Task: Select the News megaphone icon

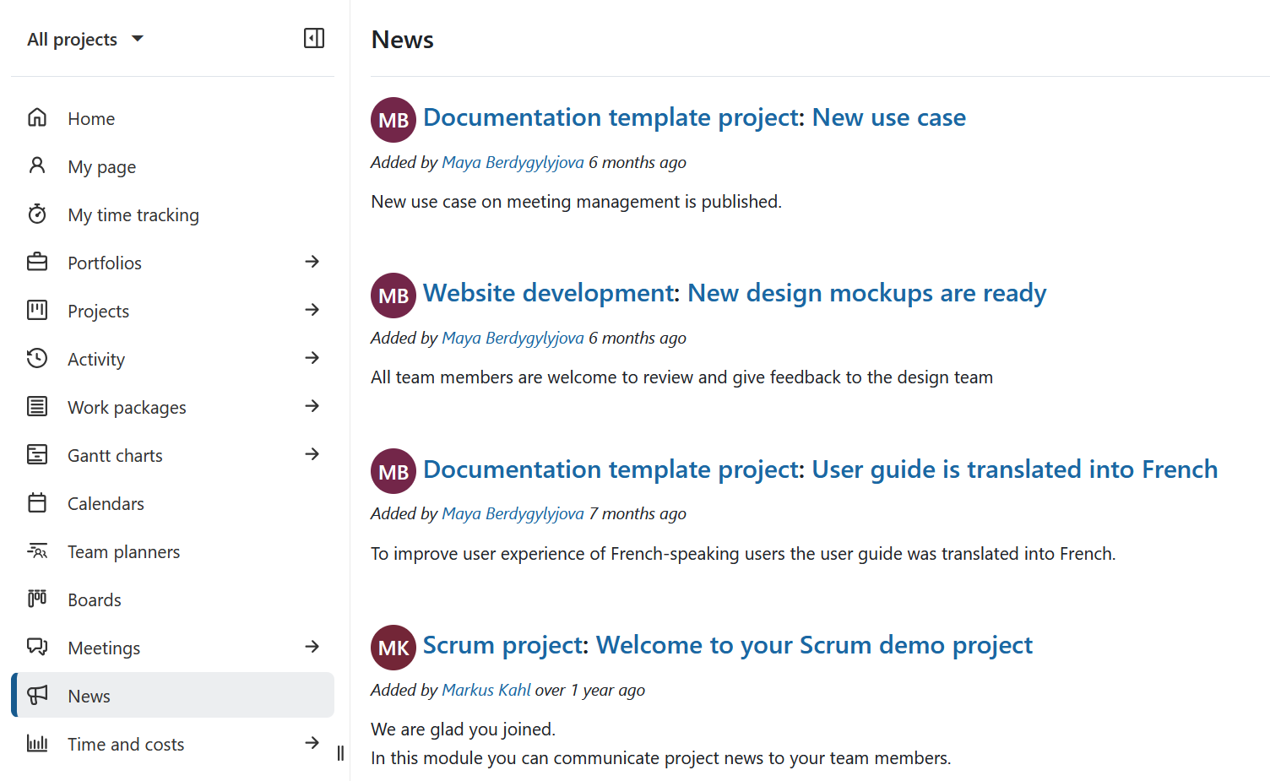Action: 37,695
